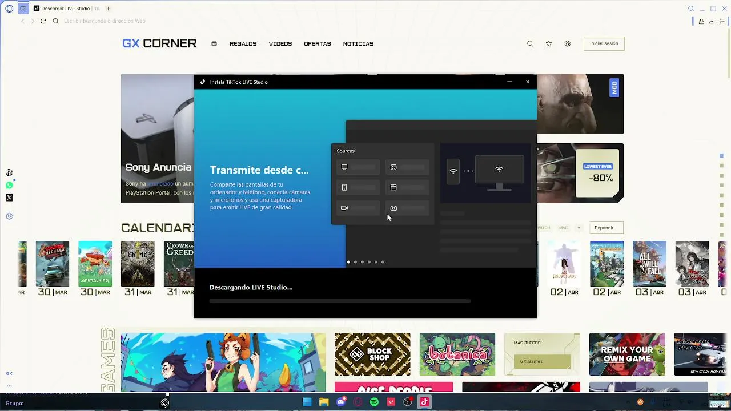Click the Iniciar sesión button
731x411 pixels.
click(604, 43)
